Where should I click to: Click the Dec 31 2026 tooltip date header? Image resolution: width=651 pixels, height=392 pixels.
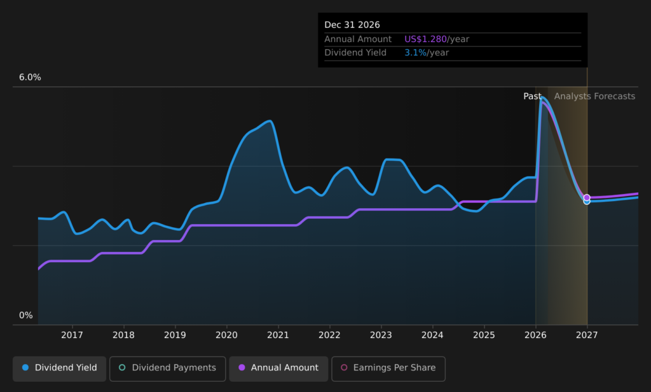(352, 25)
